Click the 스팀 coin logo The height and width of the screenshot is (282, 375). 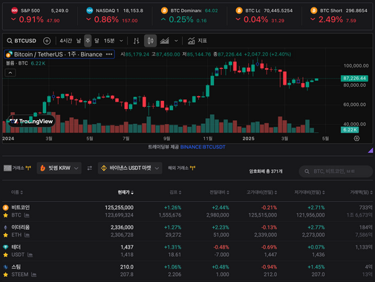5,267
